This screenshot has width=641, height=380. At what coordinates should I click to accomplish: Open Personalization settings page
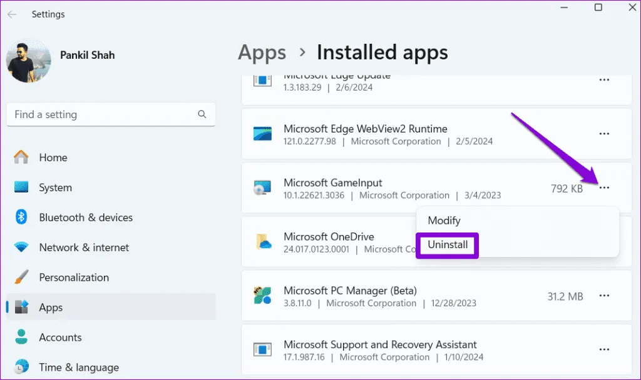point(74,277)
